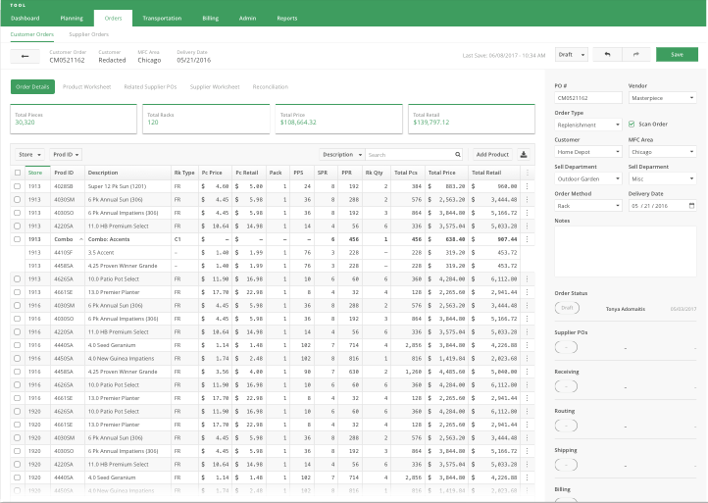Click inside the Notes text area

(625, 250)
